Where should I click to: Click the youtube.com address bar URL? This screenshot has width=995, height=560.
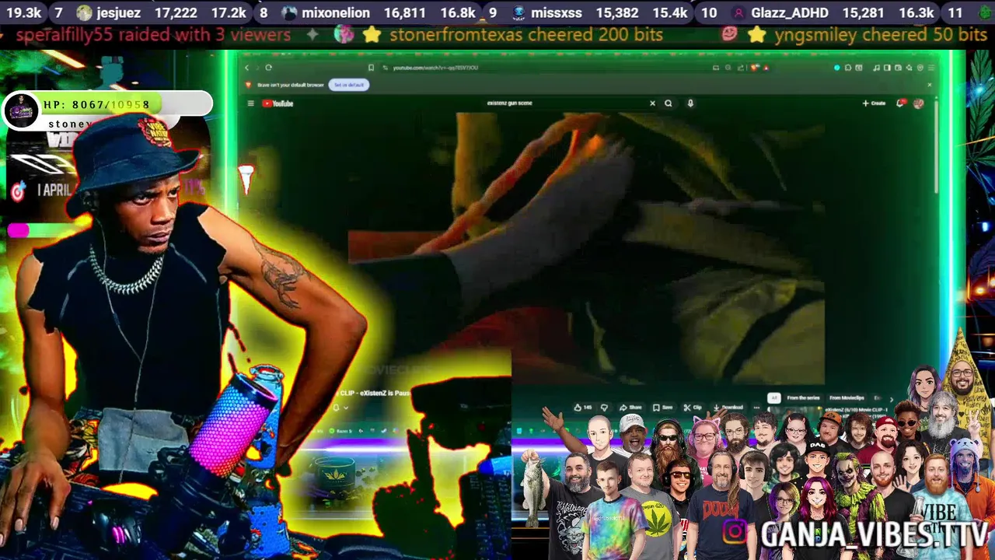tap(435, 68)
